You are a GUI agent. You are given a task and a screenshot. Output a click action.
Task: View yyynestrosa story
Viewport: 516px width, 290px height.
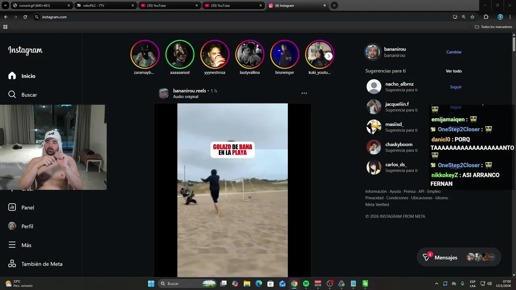point(215,54)
